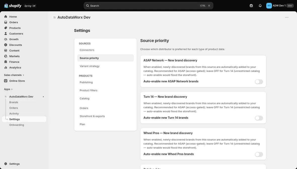Toggle Auto-enable new ASAP Network brands
Viewport: 297px width, 169px height.
(259, 82)
